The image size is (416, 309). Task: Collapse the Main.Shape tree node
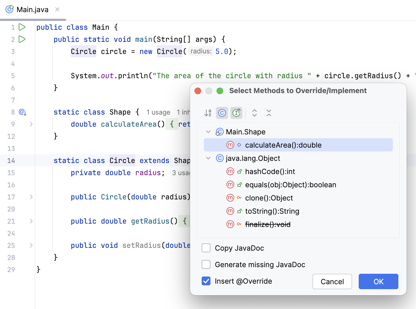[x=208, y=132]
